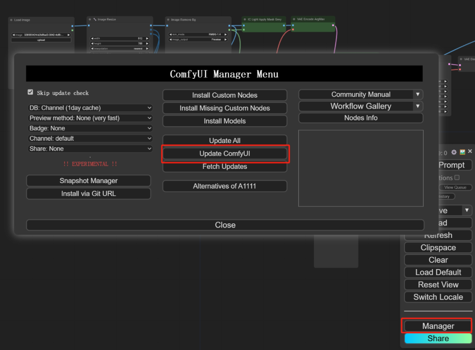Expand the Community Manual arrow menu
This screenshot has width=475, height=350.
click(418, 95)
